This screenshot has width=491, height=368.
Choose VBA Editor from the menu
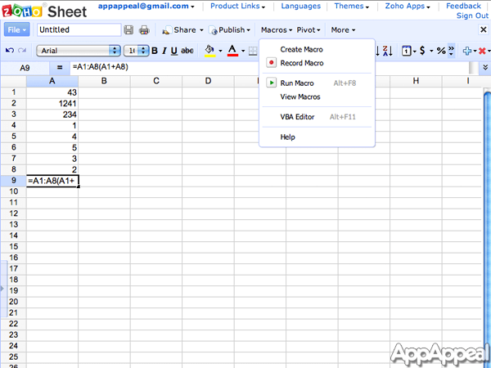(x=297, y=117)
